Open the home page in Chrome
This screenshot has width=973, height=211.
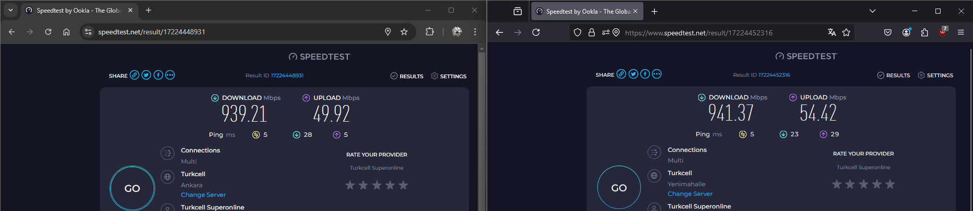point(66,32)
